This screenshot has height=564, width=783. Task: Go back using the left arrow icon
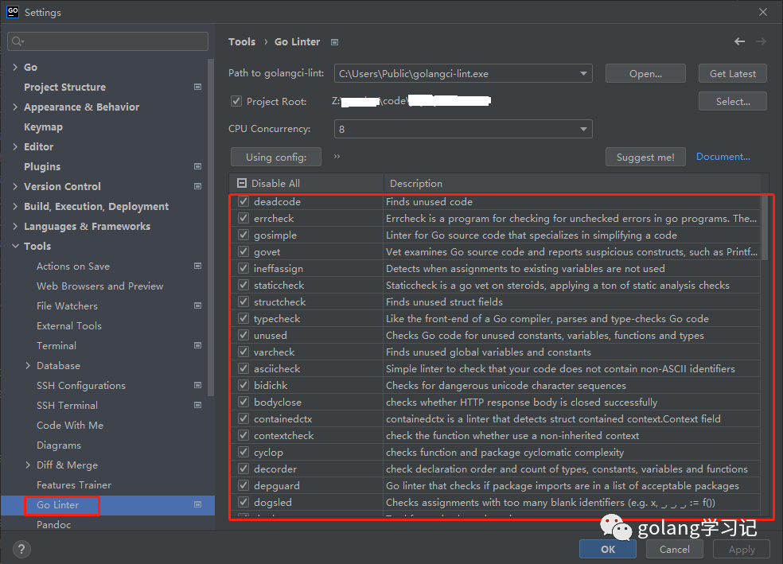[x=739, y=41]
